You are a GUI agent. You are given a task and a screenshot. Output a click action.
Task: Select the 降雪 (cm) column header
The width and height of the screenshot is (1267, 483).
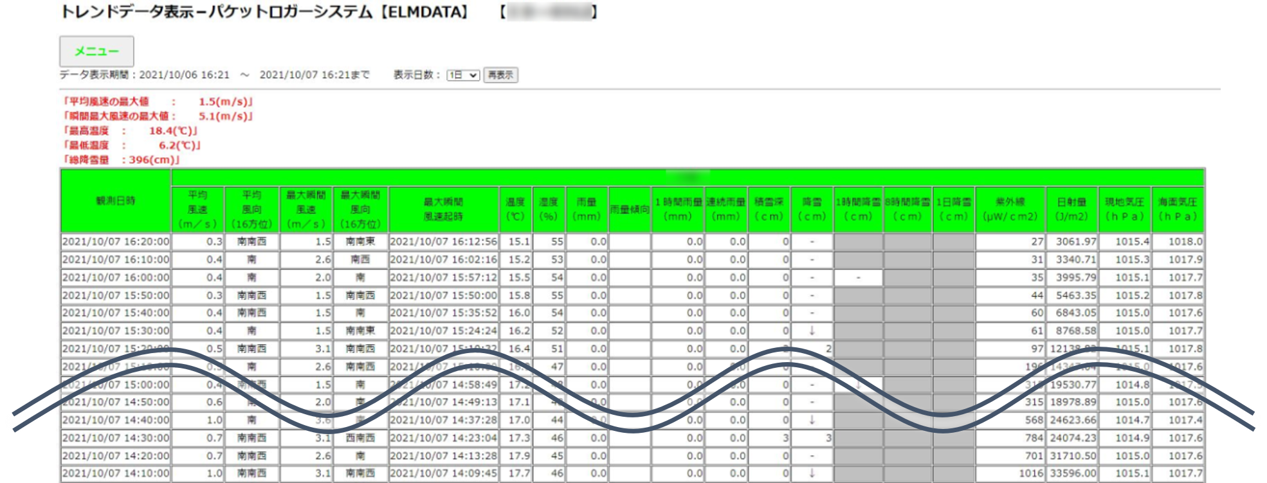click(812, 210)
